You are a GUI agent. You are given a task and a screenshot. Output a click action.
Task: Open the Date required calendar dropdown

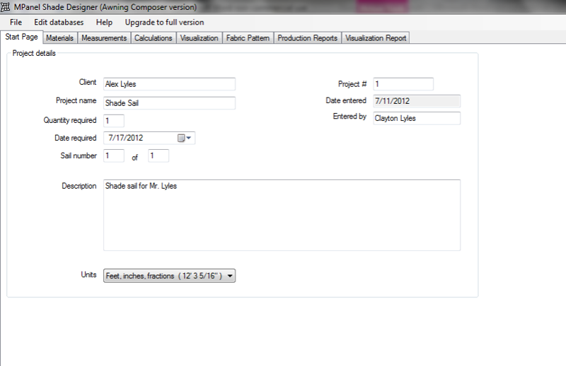pos(185,138)
